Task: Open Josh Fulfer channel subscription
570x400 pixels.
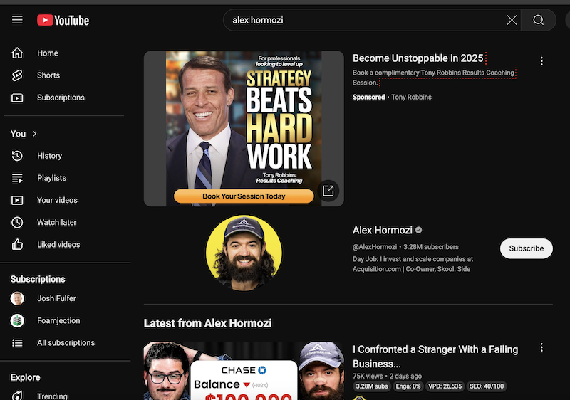Action: point(56,298)
